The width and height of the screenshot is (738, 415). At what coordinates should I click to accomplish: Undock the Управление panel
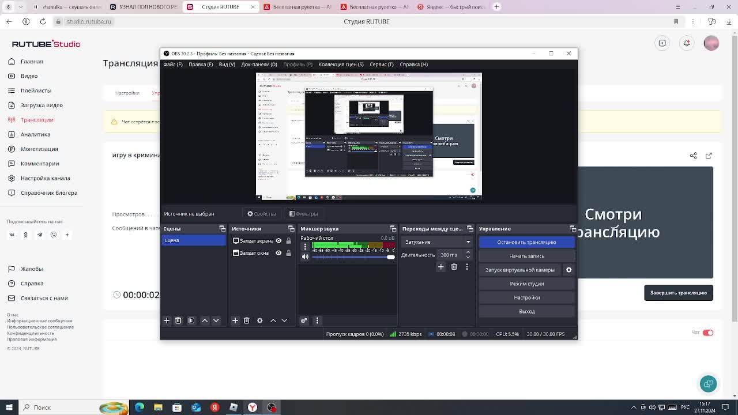[573, 229]
